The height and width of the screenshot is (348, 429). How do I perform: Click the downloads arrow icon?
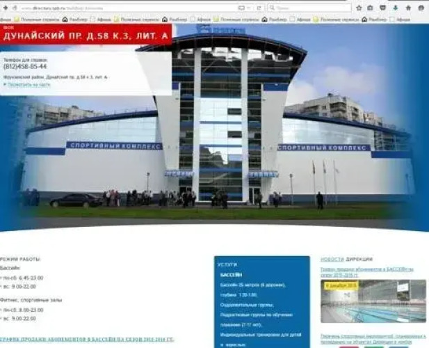pos(396,8)
